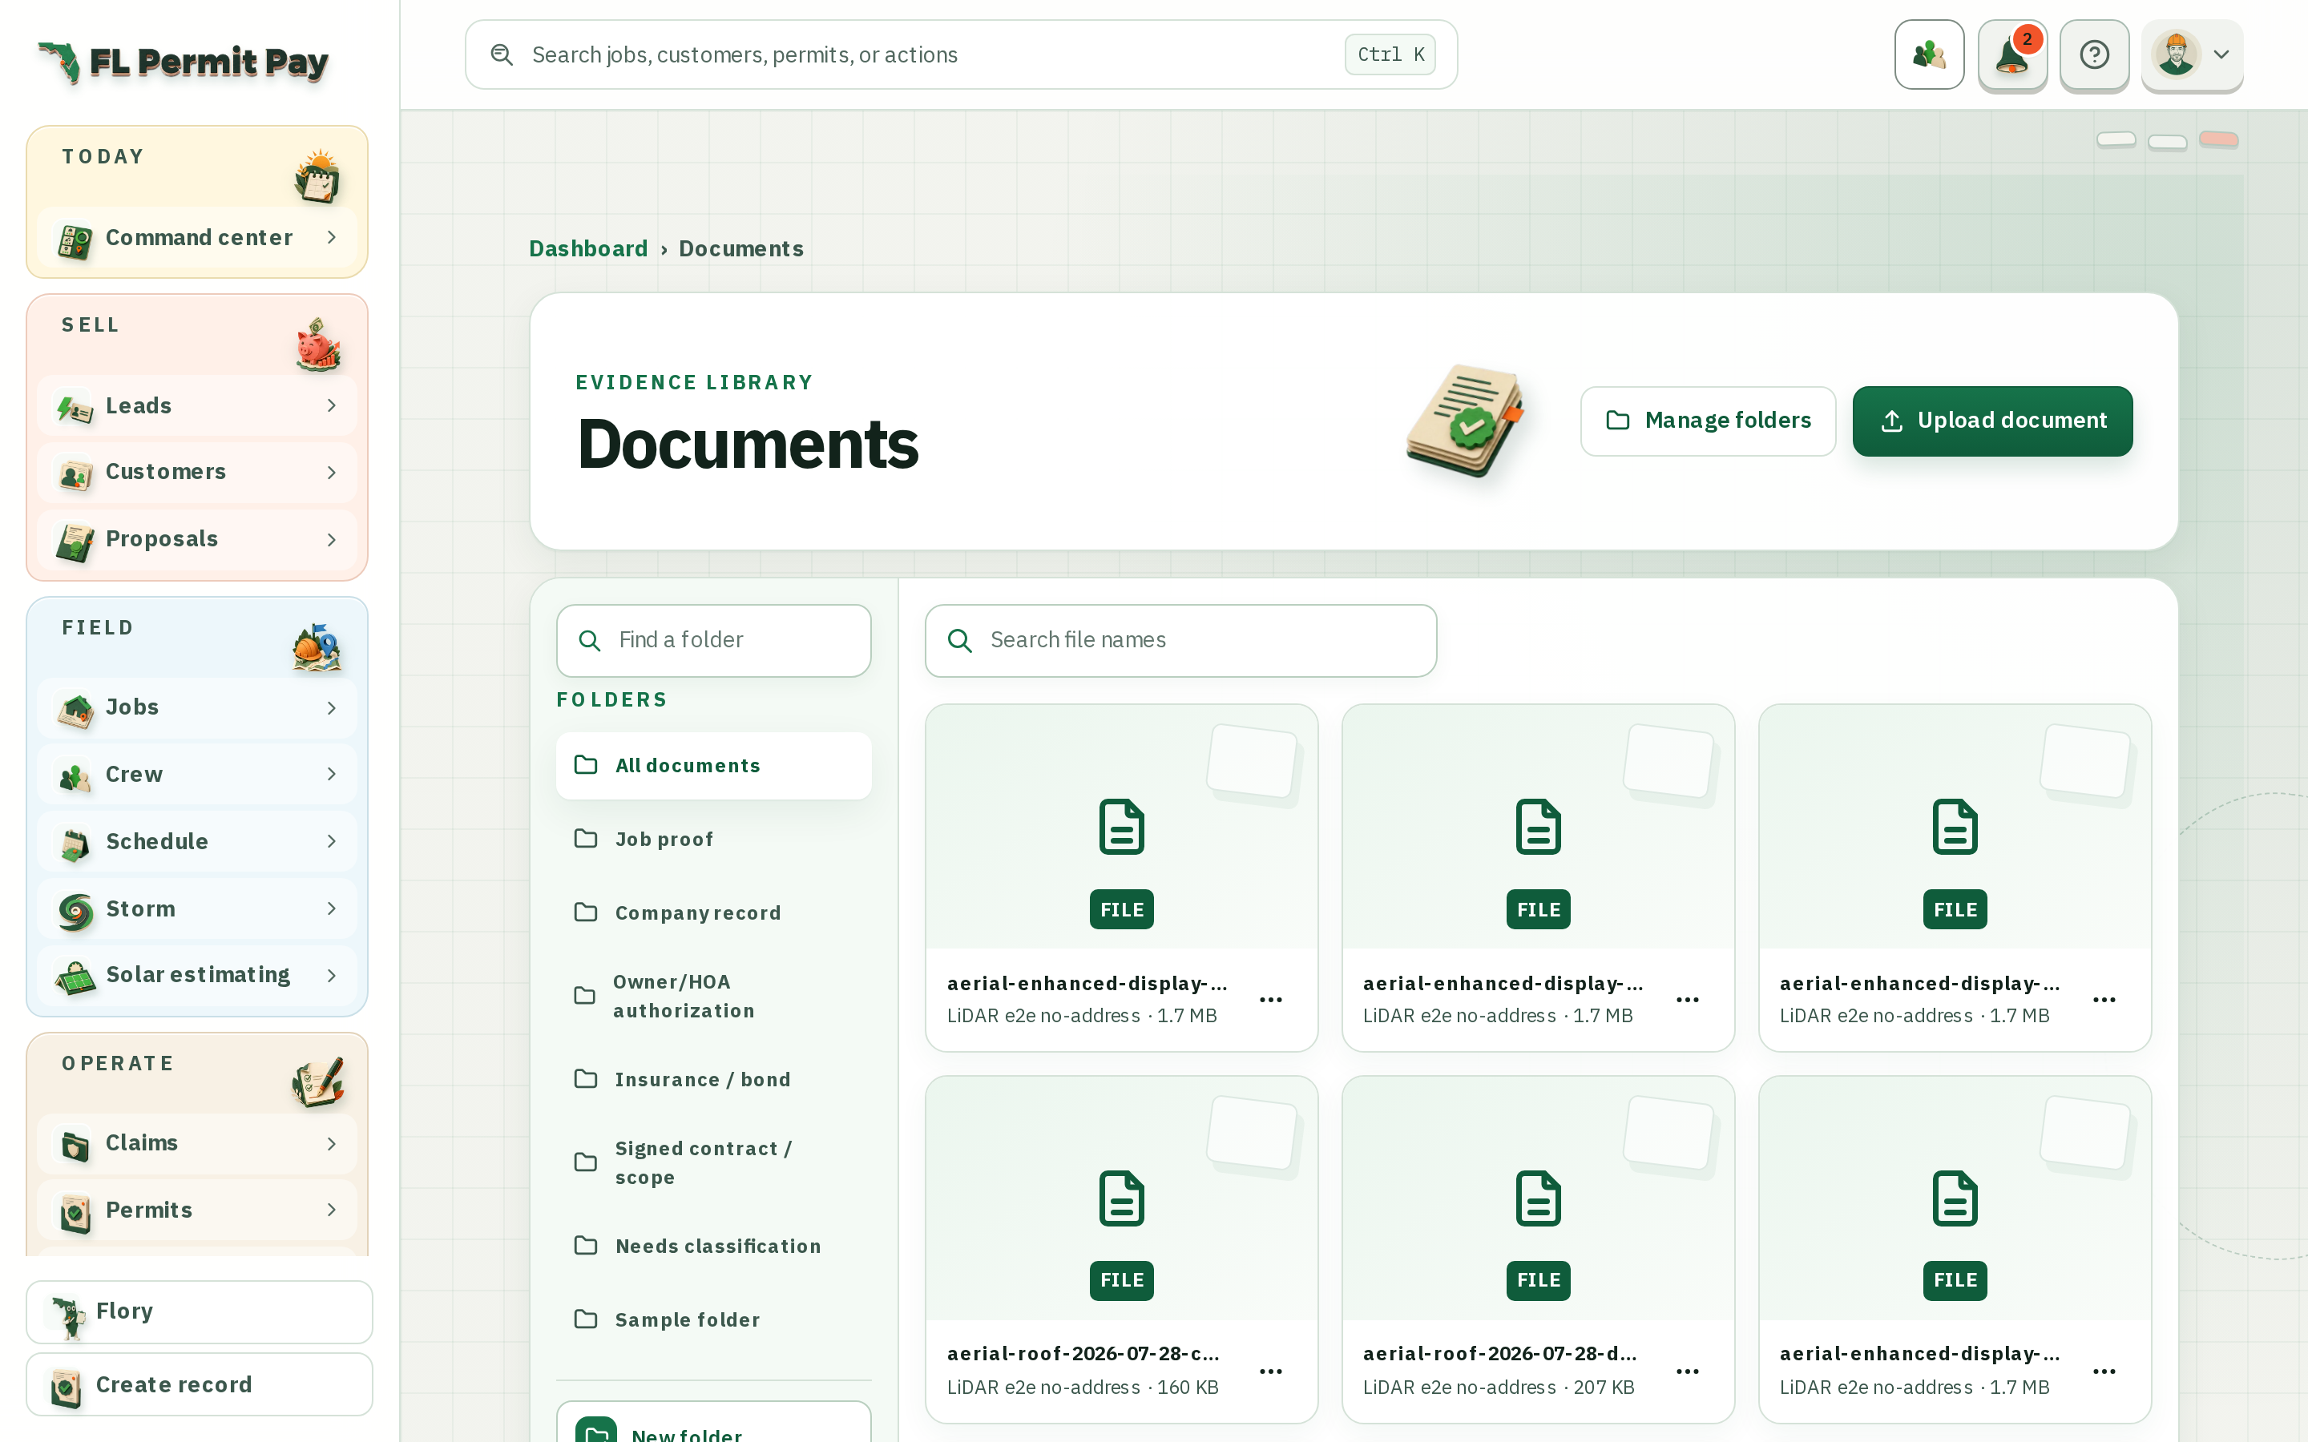Expand the Storm chevron

click(x=332, y=908)
